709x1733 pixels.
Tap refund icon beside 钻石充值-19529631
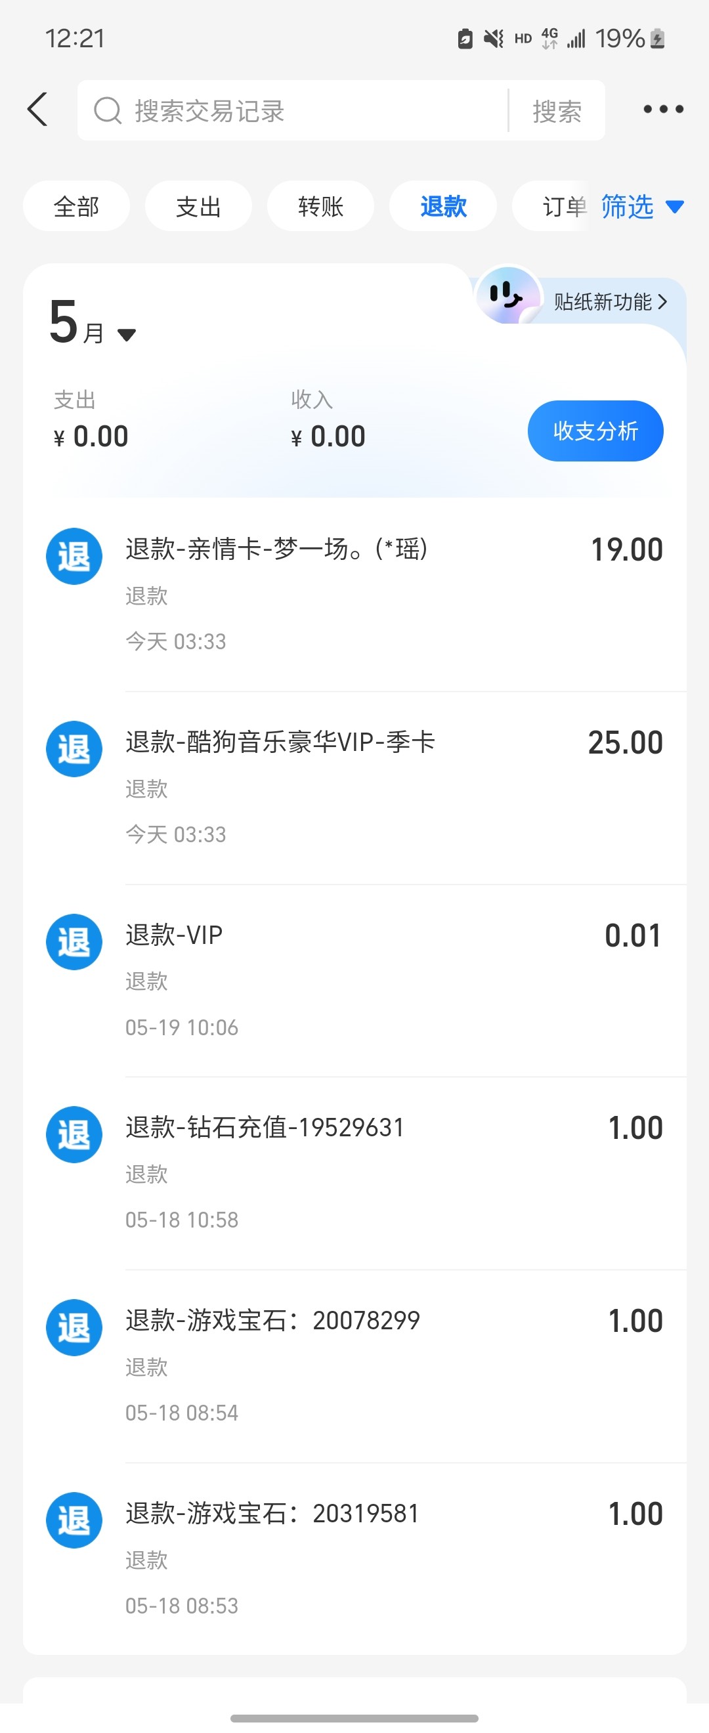tap(74, 1134)
